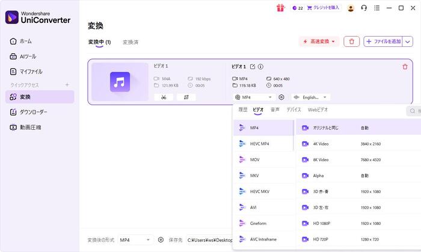Delete ビデオ 1 via its card trash icon

tap(405, 67)
